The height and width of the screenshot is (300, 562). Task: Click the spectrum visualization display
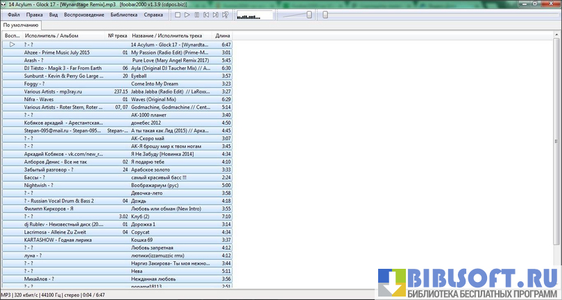[254, 15]
